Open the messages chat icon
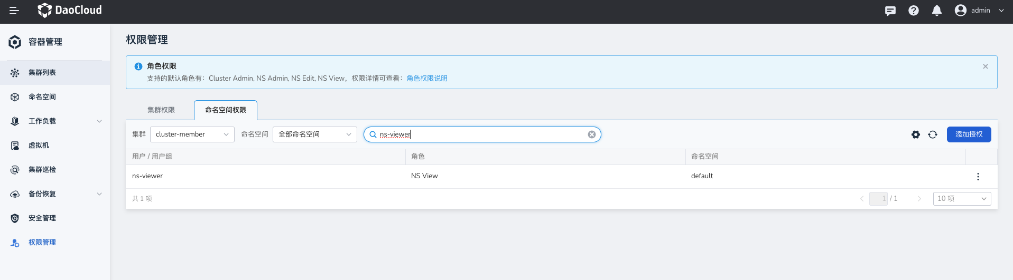The image size is (1013, 280). [890, 11]
